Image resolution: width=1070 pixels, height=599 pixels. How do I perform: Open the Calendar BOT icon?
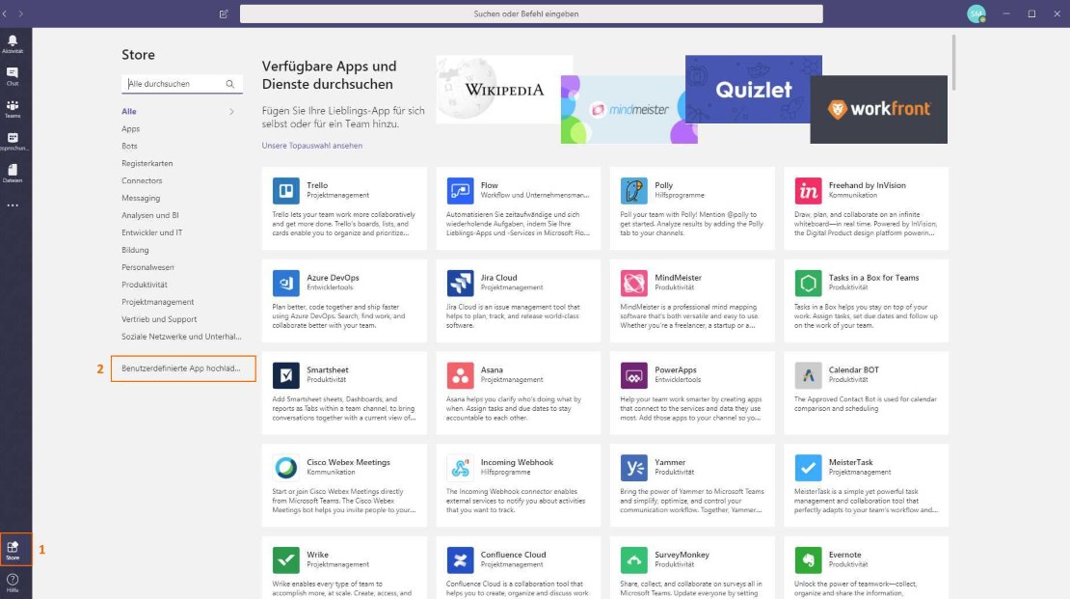pos(808,375)
